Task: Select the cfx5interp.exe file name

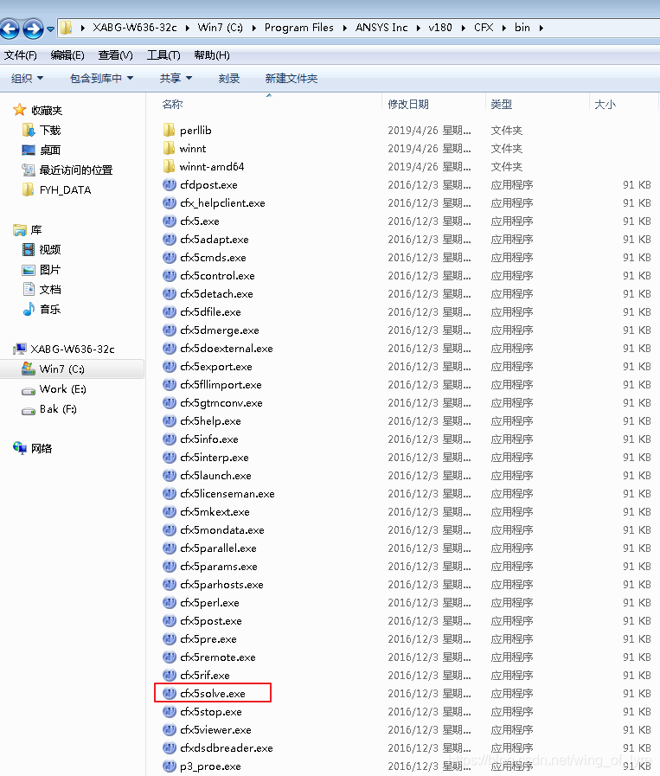Action: (x=215, y=458)
